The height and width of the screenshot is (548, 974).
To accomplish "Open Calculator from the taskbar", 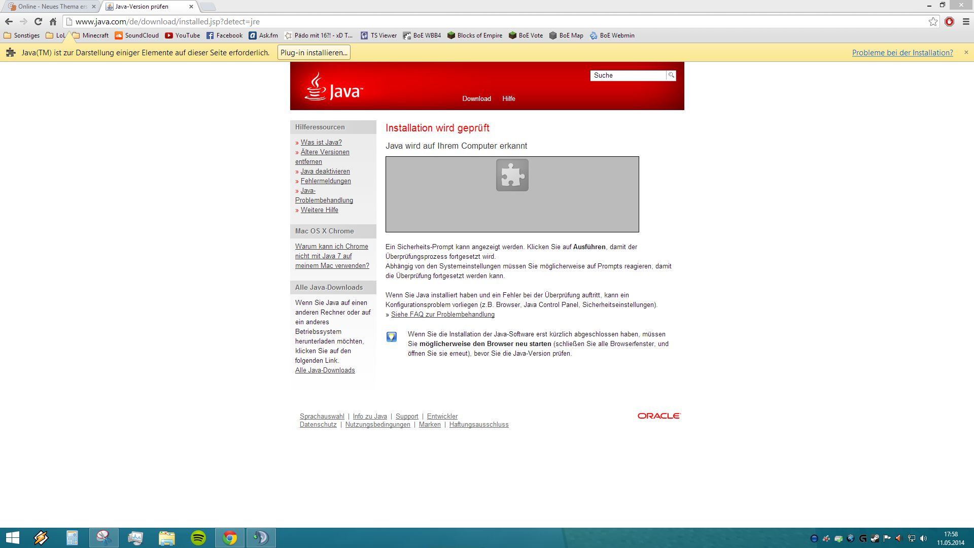I will [x=72, y=538].
